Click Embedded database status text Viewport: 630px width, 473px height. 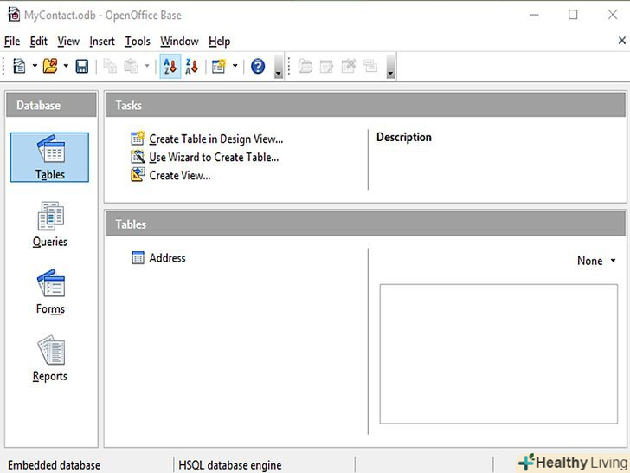54,465
